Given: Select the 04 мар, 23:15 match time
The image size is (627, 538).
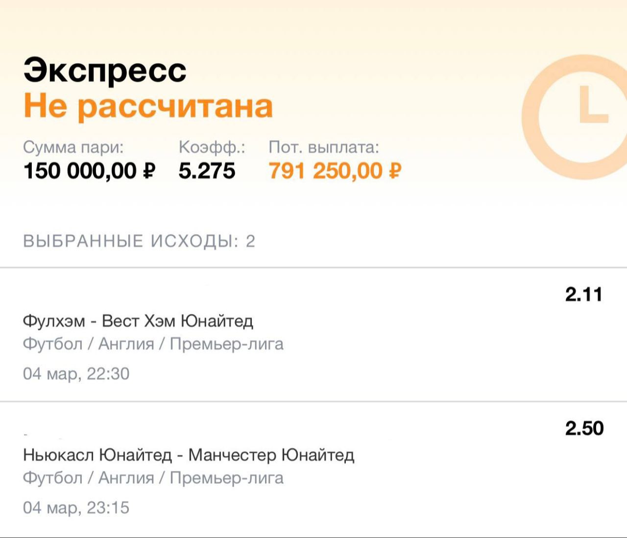Looking at the screenshot, I should pyautogui.click(x=76, y=507).
